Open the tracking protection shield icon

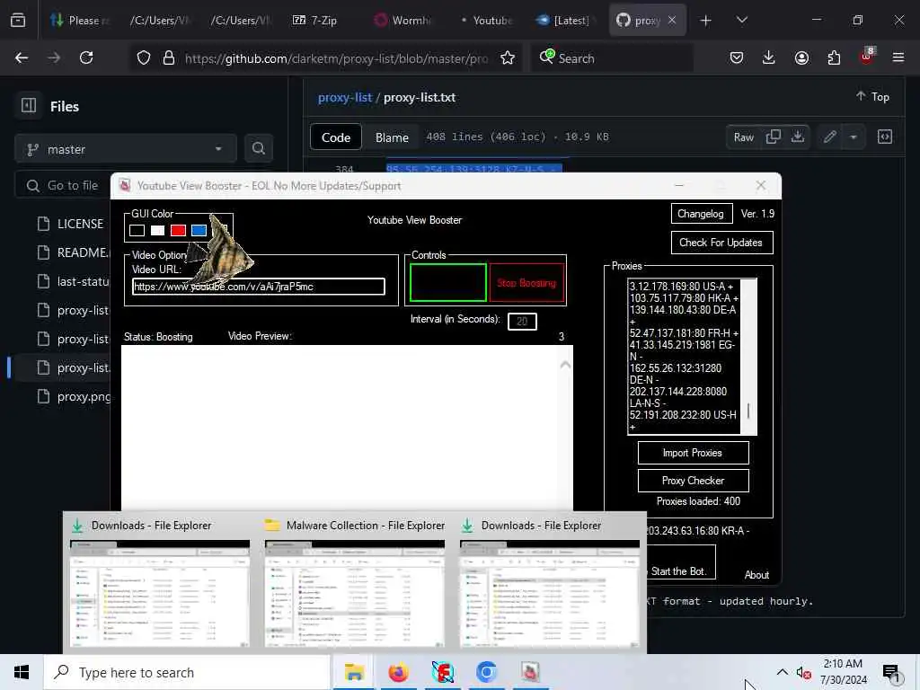coord(144,57)
